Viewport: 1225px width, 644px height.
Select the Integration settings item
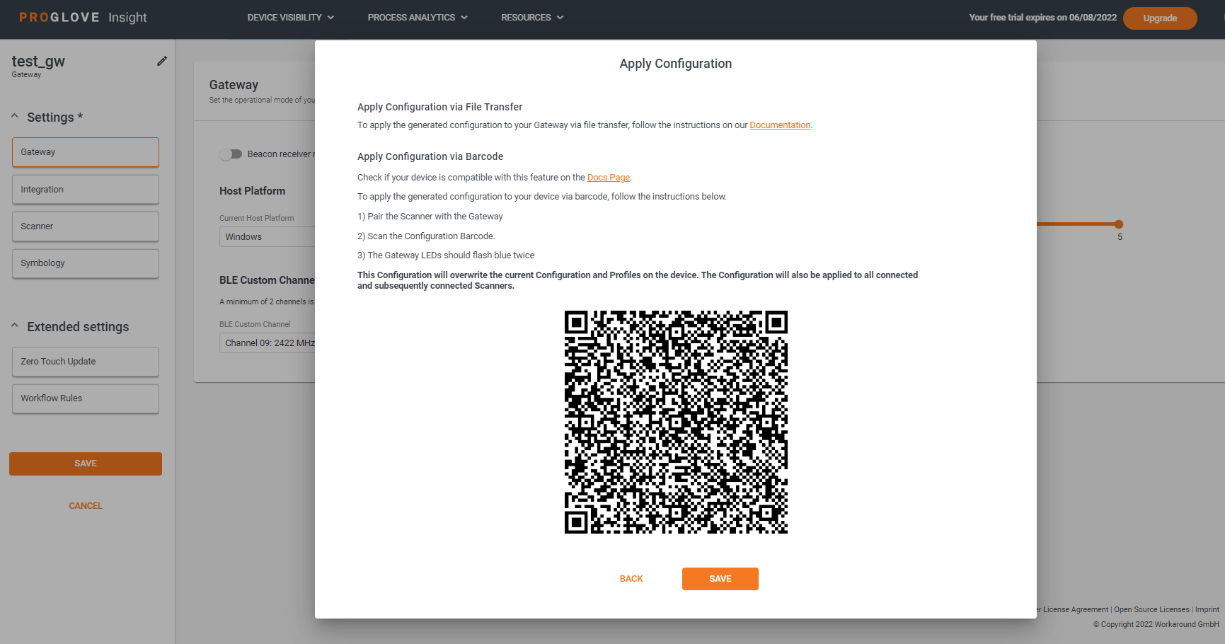86,190
